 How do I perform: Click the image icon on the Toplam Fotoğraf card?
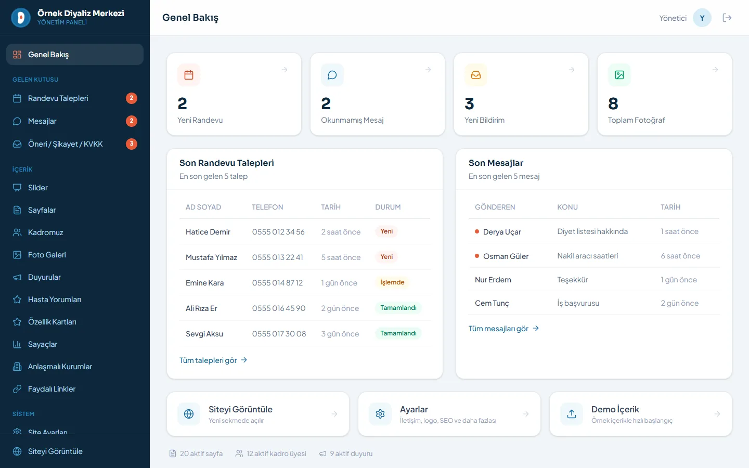coord(619,75)
